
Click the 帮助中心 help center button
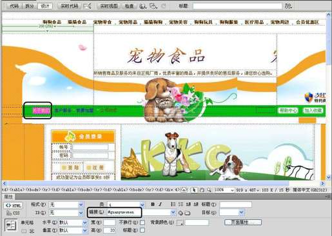[288, 110]
